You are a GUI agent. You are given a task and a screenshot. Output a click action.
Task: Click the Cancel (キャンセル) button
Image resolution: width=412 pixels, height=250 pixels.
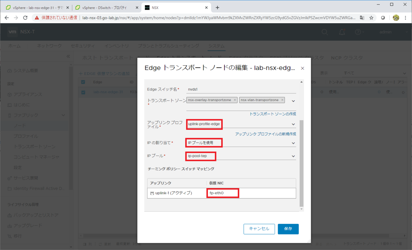tap(259, 229)
